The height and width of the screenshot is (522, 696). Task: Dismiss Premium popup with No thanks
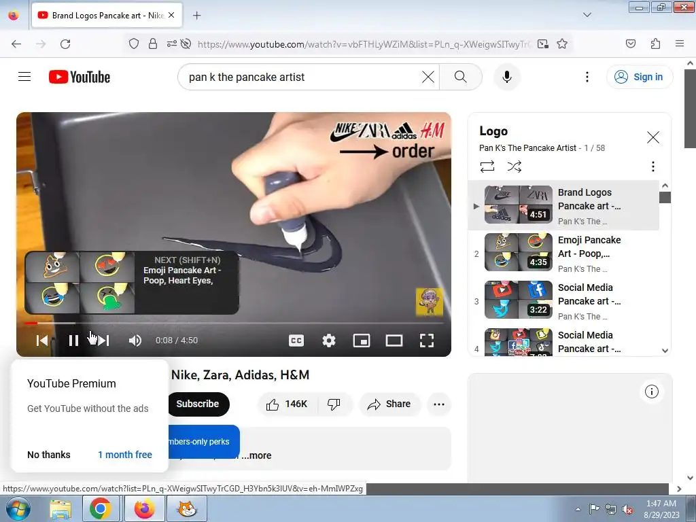[x=49, y=455]
